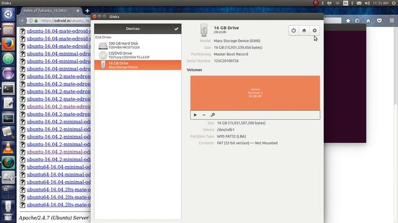Open the Workspace Switcher in launcher
The image size is (398, 223).
[8, 192]
